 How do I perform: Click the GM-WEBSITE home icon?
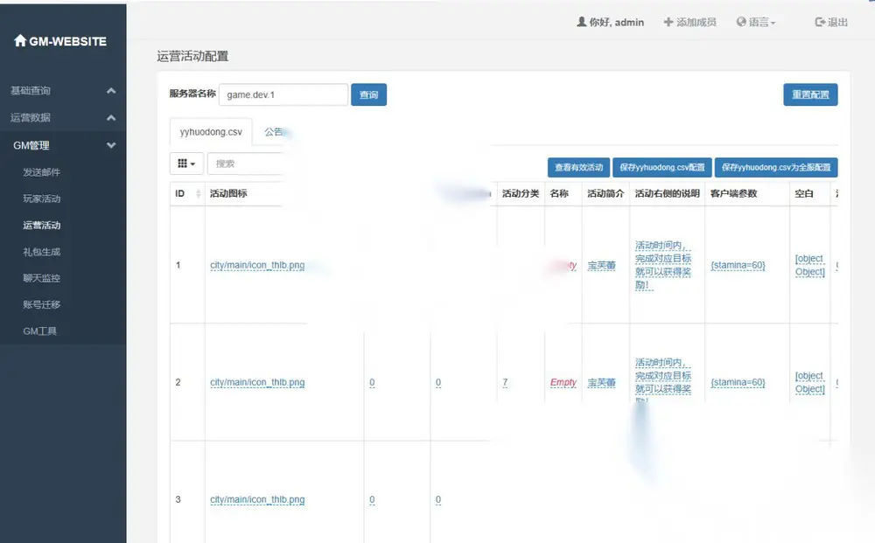(20, 41)
